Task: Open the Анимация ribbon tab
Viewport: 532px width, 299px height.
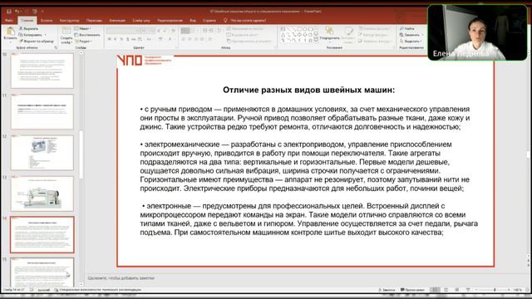Action: click(x=117, y=20)
